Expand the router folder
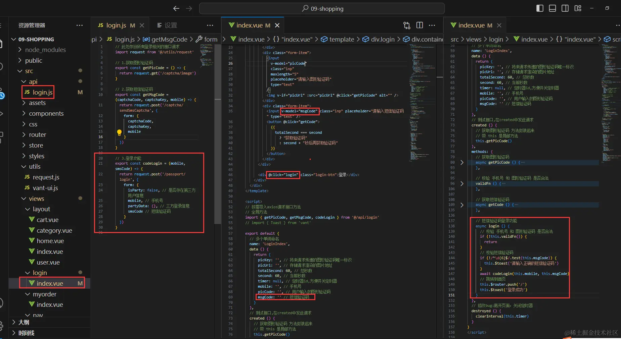The image size is (621, 339). click(37, 135)
